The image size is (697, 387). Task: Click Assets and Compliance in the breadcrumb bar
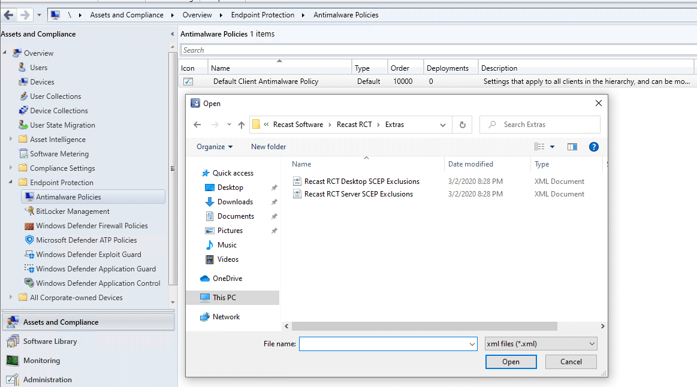pyautogui.click(x=126, y=14)
